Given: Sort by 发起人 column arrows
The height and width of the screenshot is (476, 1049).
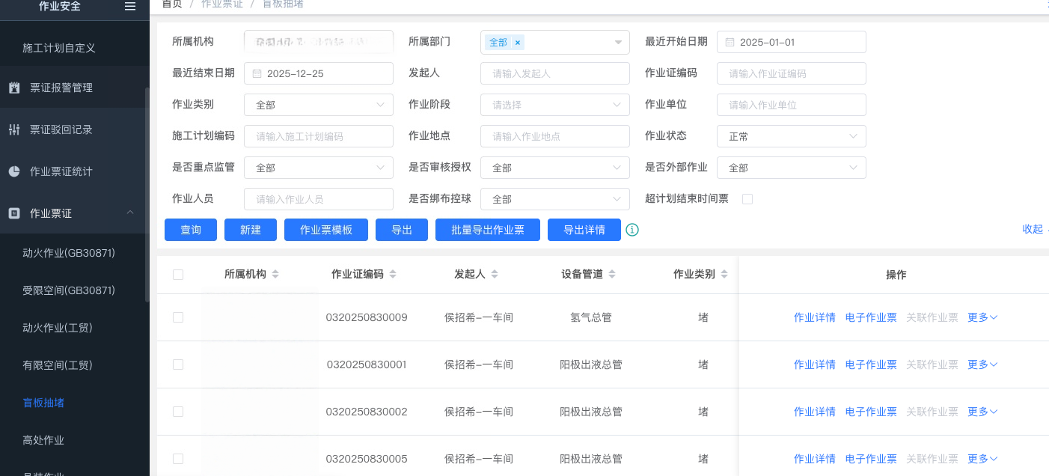Looking at the screenshot, I should (x=494, y=275).
